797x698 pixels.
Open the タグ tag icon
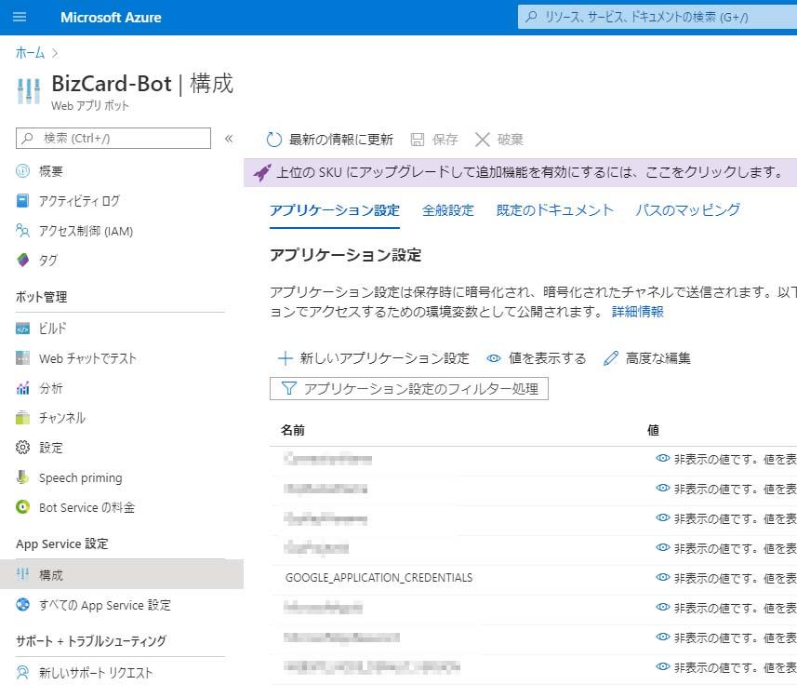click(x=23, y=261)
